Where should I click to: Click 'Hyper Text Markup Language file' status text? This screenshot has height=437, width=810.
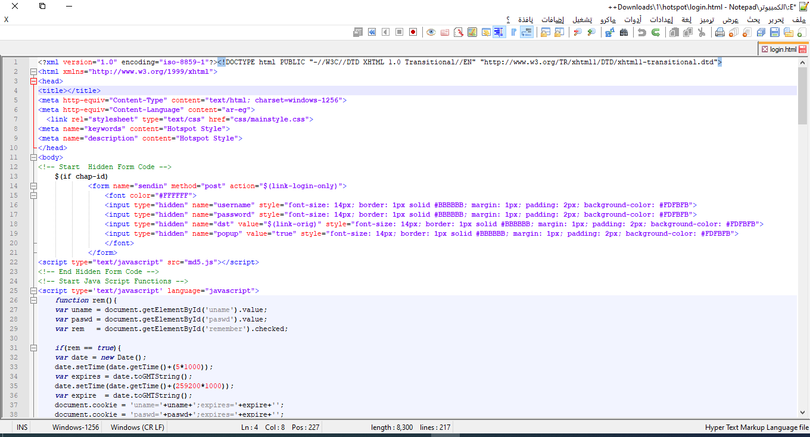click(756, 427)
